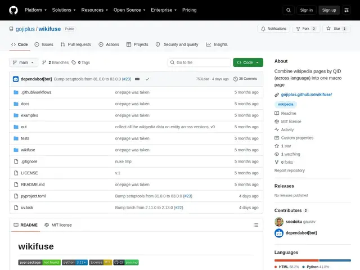Switch to the Pull requests tab
This screenshot has width=360, height=270.
tap(76, 44)
